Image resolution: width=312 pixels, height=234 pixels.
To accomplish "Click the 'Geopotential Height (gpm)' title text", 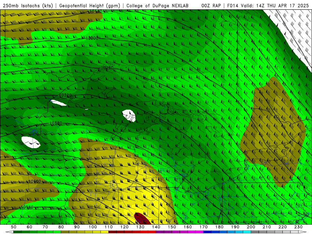I will [90, 6].
